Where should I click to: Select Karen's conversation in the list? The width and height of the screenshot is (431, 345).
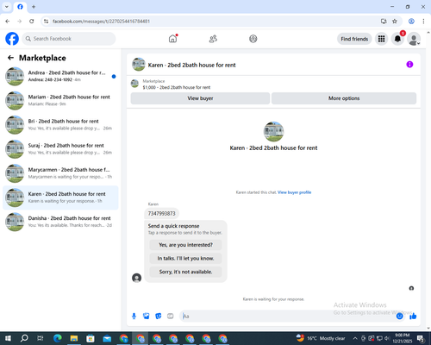click(60, 198)
